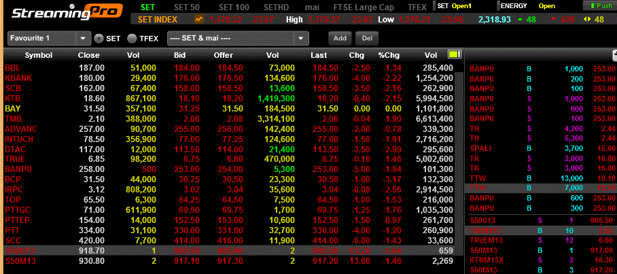The width and height of the screenshot is (617, 274).
Task: Select the TMB row symbol
Action: [x=13, y=119]
